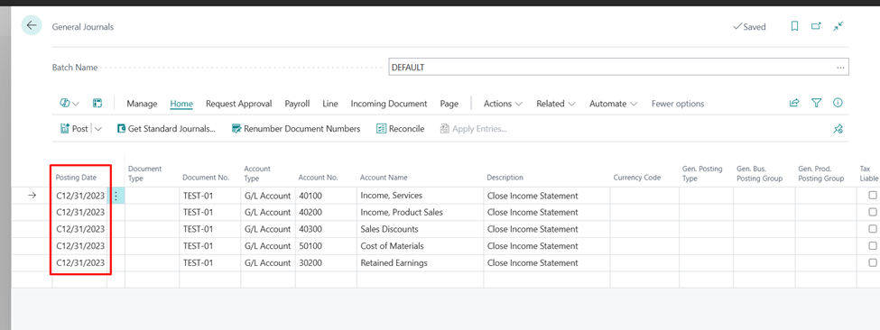Viewport: 880px width, 330px height.
Task: Open the Payroll menu tab
Action: tap(297, 104)
